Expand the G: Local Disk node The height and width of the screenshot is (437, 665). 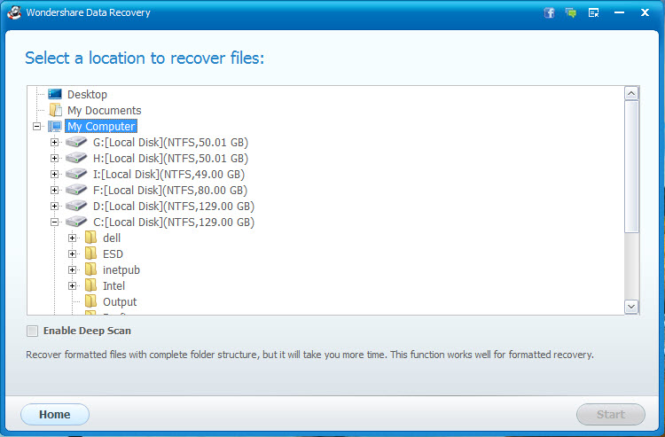(x=54, y=142)
